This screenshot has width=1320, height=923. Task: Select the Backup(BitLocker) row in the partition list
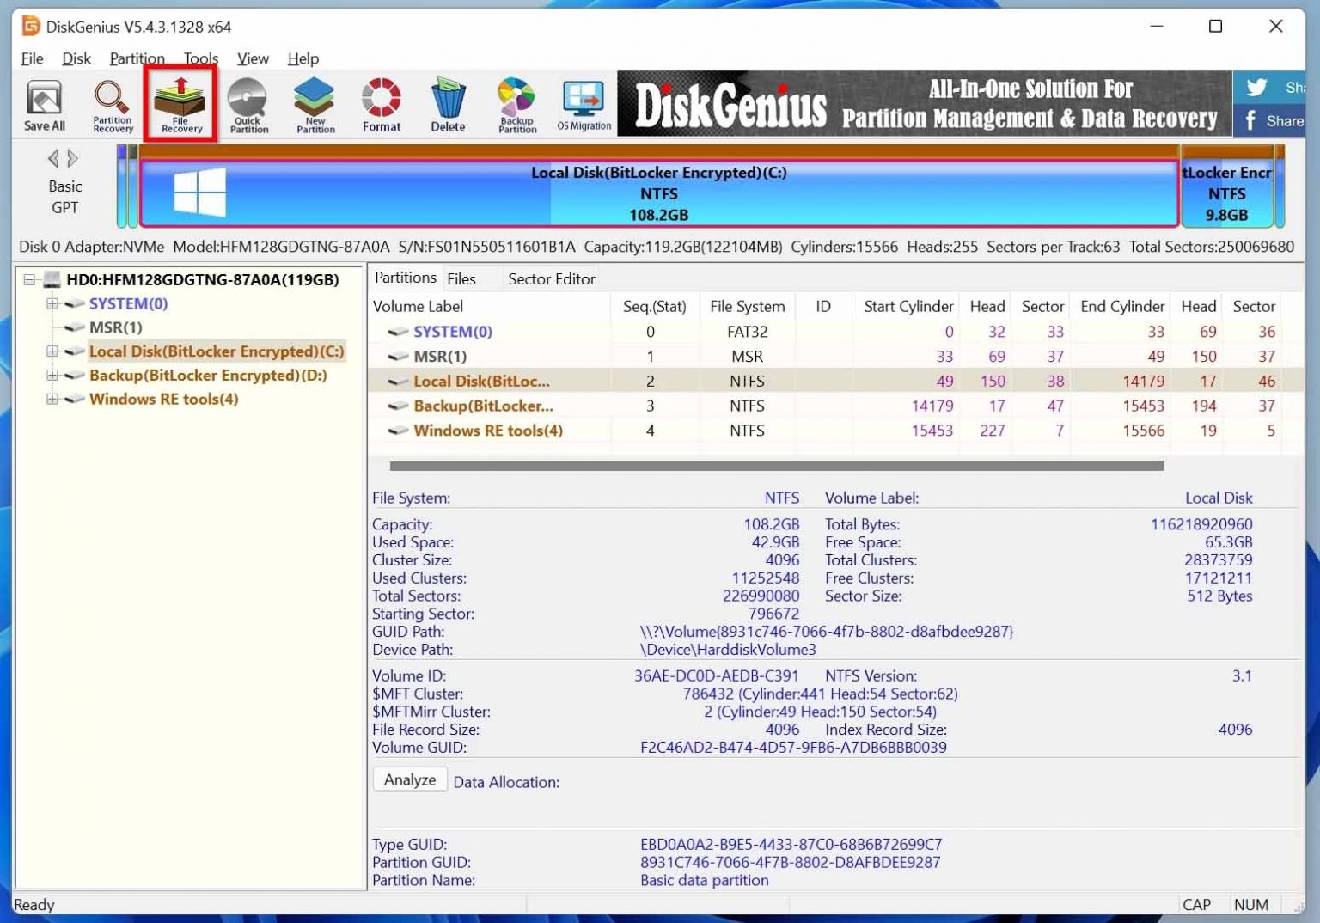(483, 406)
